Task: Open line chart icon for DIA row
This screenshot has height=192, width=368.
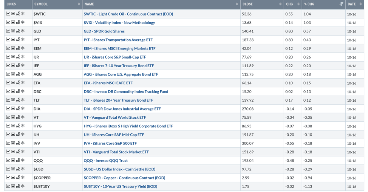Action: (x=8, y=108)
